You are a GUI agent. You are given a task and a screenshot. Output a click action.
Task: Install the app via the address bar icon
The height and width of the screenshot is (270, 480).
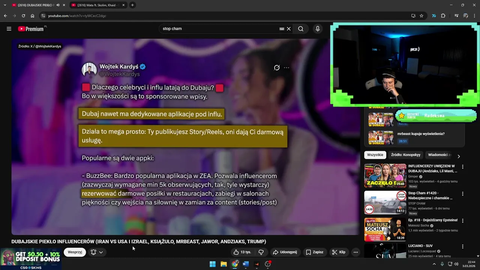click(x=413, y=16)
